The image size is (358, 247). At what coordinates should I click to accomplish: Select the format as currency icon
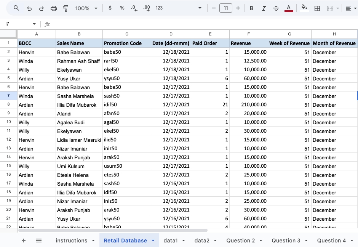(110, 8)
